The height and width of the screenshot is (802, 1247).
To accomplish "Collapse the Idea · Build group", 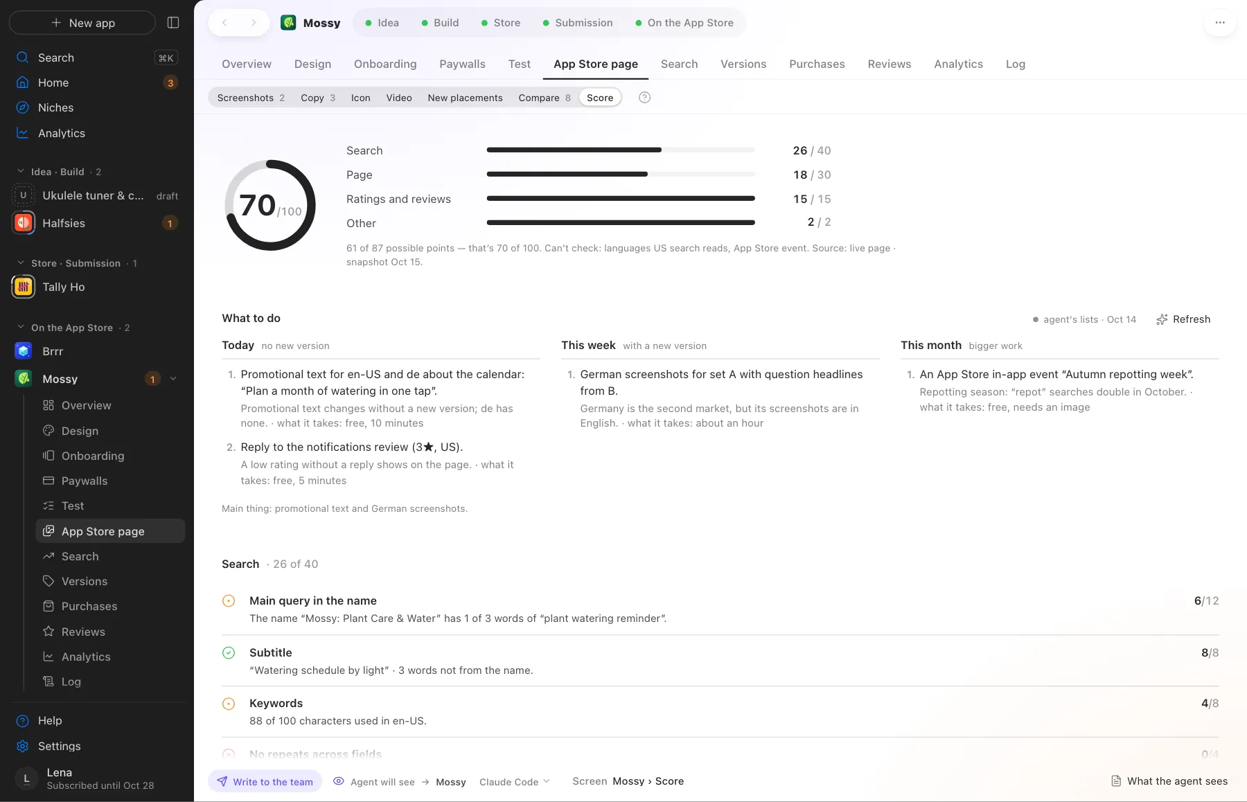I will pos(21,172).
